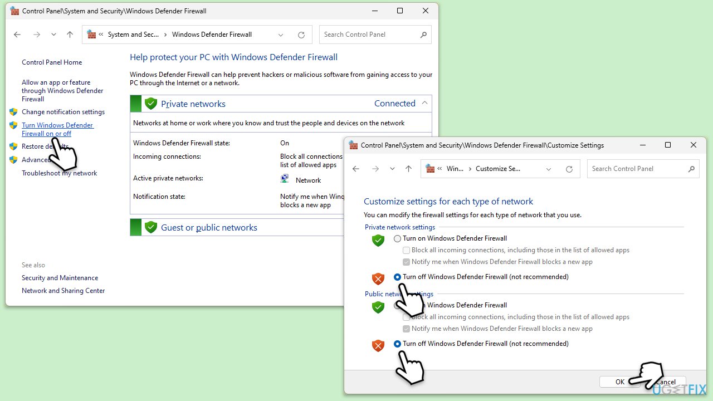713x401 pixels.
Task: Click 'Customize Se...' breadcrumb
Action: click(x=498, y=169)
